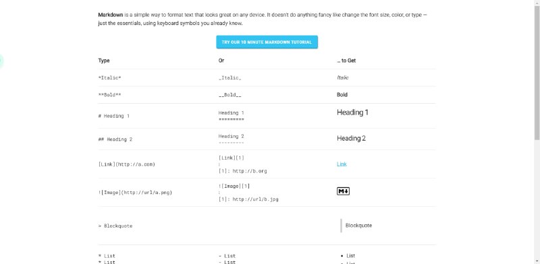
Task: Open the 10 minute Markdown tutorial
Action: [267, 42]
